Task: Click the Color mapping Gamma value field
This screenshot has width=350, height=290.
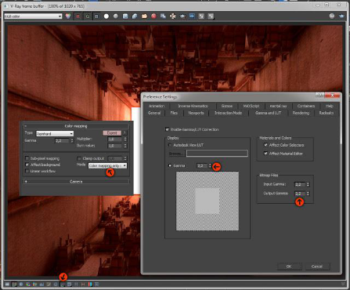Action: pyautogui.click(x=62, y=141)
